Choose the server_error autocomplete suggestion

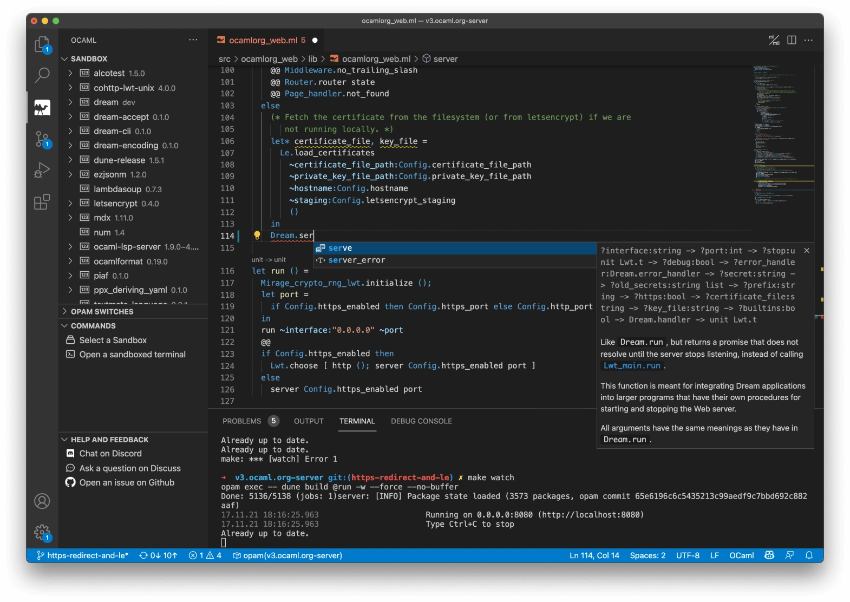tap(455, 260)
